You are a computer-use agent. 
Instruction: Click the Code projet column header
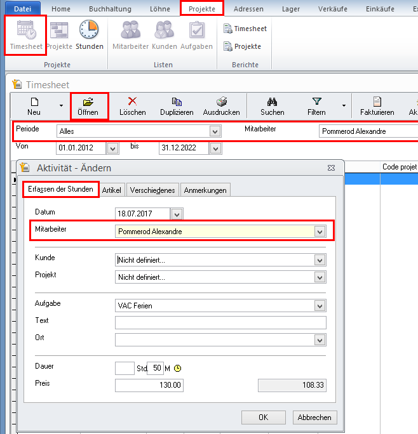coord(399,167)
